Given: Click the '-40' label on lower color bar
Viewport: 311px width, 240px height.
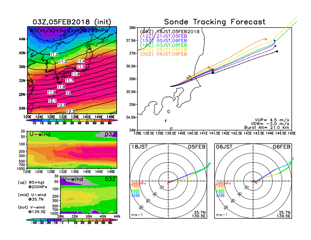Looking at the screenshot, I should (33, 223).
